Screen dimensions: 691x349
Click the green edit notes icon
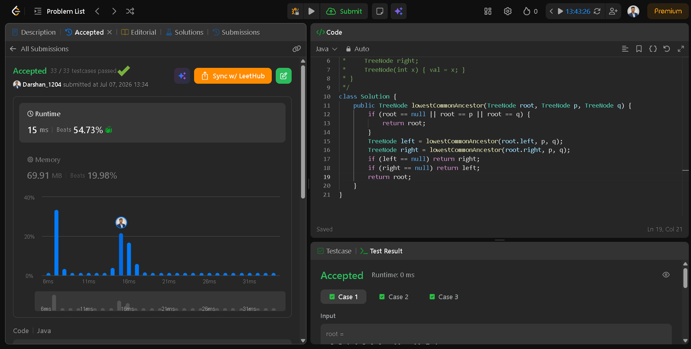[284, 76]
